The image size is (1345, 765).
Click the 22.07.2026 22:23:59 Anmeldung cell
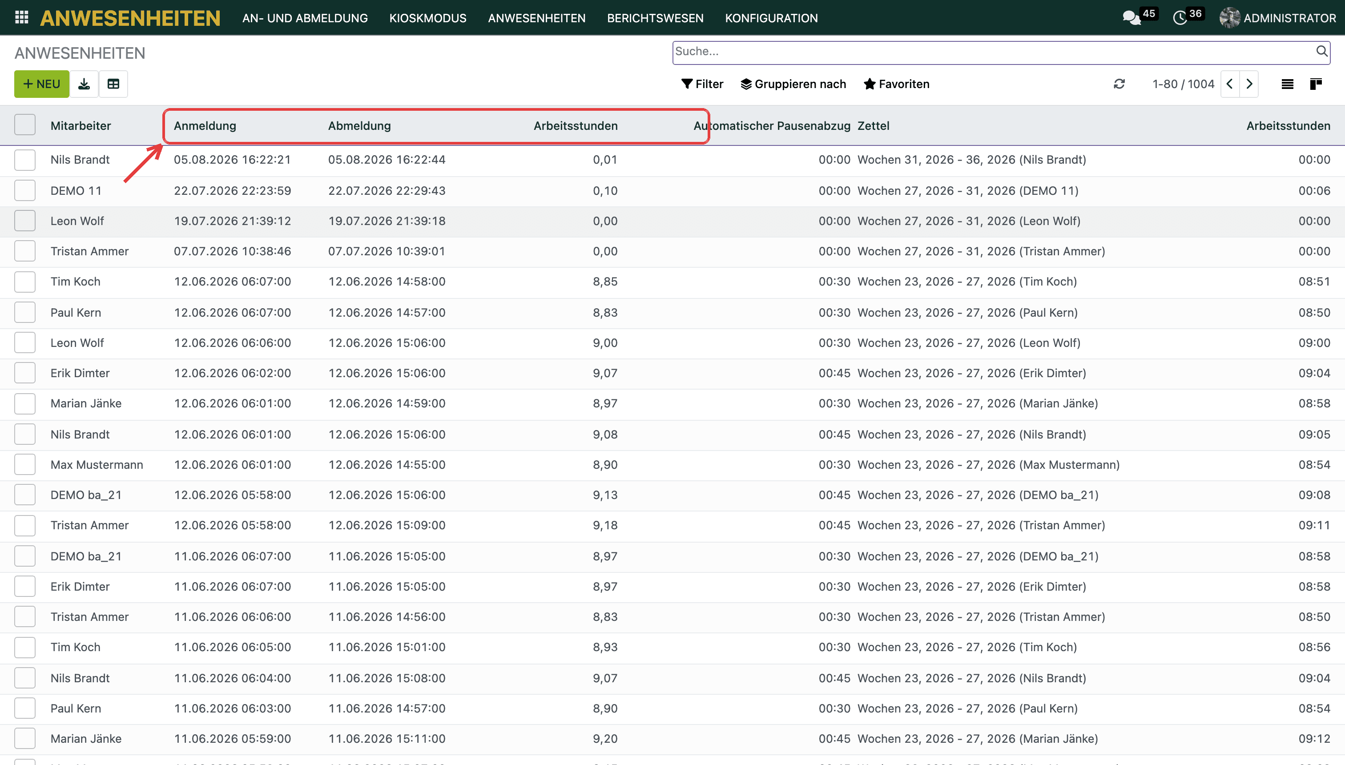tap(232, 190)
